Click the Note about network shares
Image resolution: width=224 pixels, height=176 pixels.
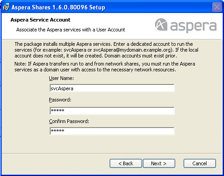(105, 67)
